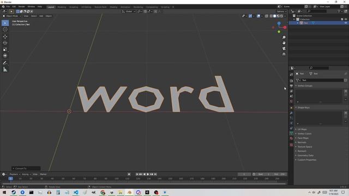Expand the Convert To operator panel
The image size is (349, 196).
click(26, 168)
